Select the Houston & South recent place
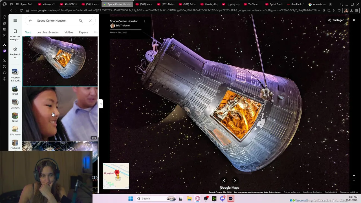 (x=15, y=75)
